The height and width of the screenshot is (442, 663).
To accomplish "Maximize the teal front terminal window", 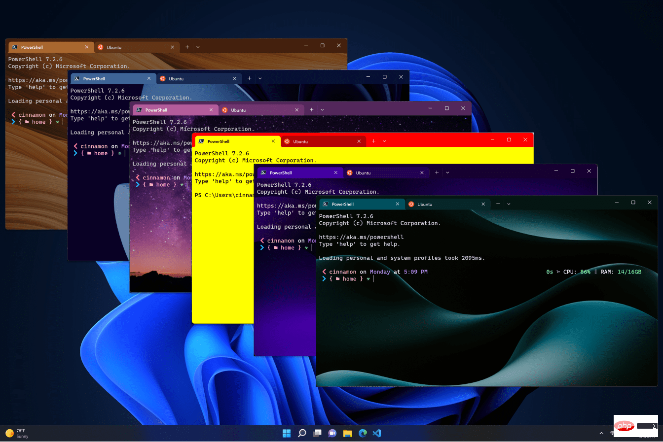I will click(633, 203).
